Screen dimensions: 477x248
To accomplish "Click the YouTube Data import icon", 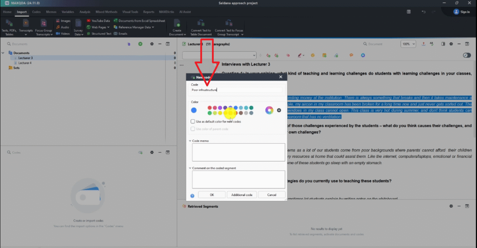I will 88,20.
